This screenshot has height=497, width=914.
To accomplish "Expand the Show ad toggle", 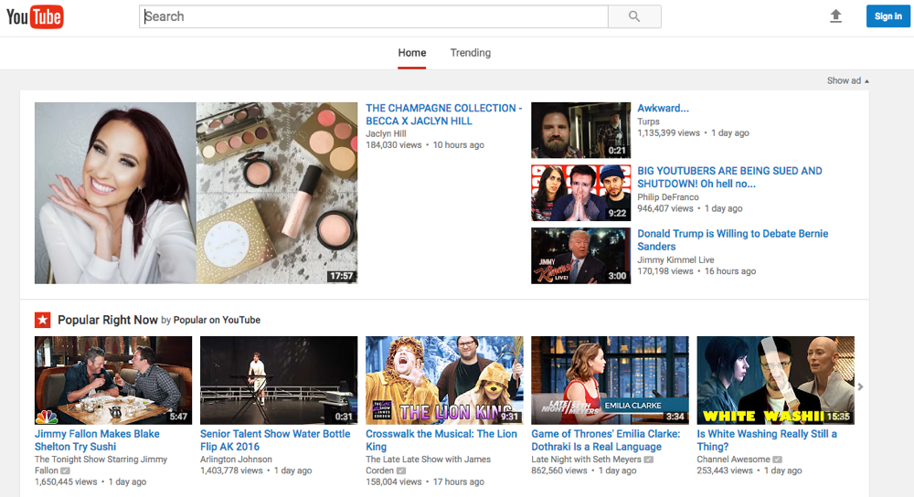I will click(x=848, y=81).
